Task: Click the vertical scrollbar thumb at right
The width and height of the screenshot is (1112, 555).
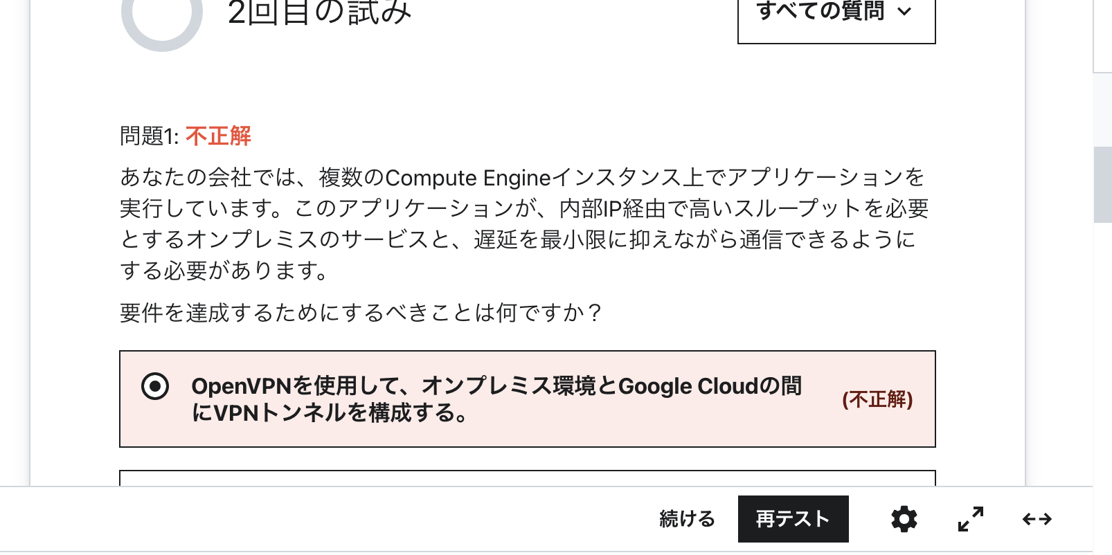Action: point(1102,184)
